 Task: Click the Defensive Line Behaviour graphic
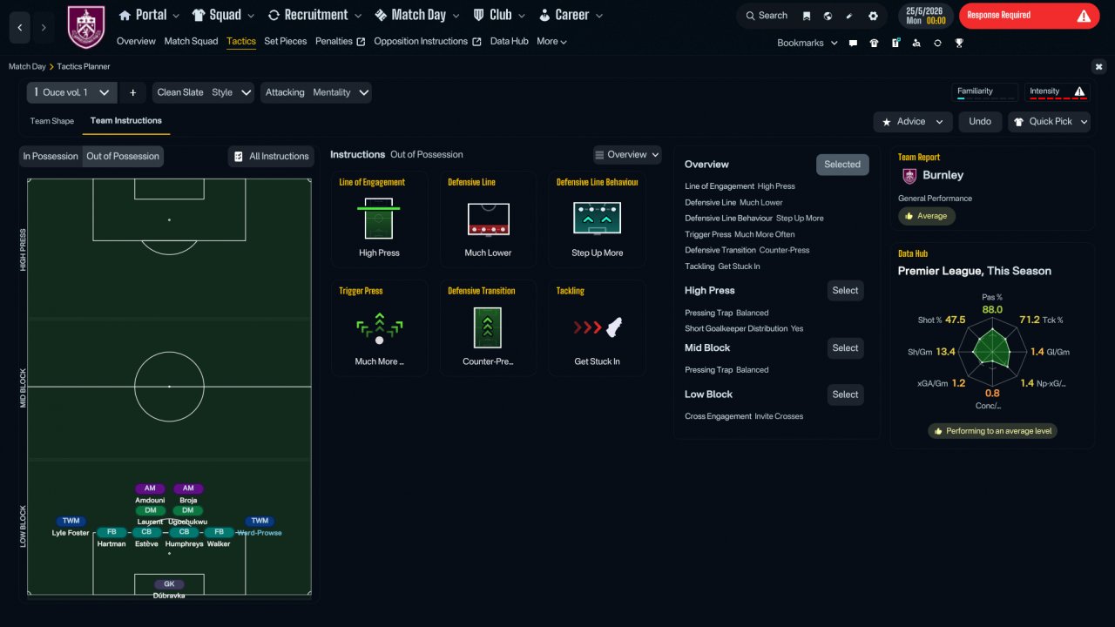click(597, 218)
